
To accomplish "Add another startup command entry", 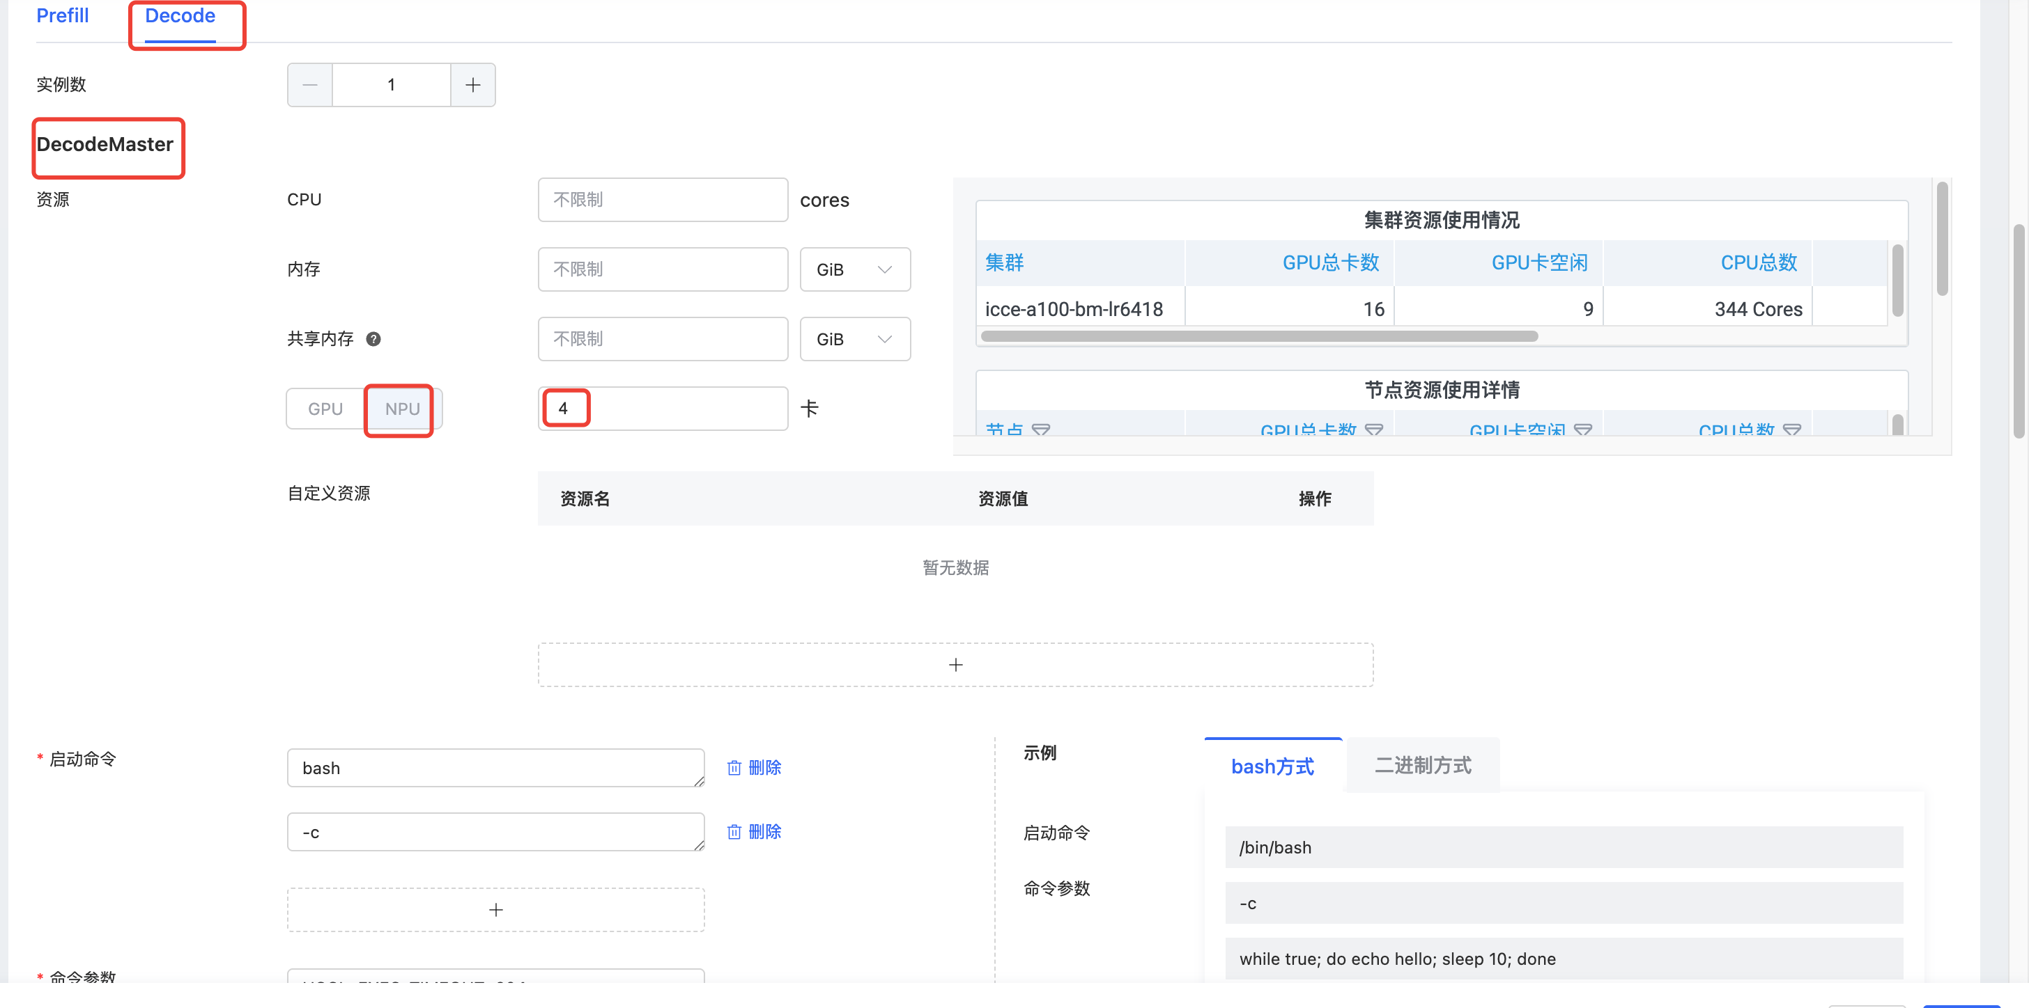I will point(495,910).
